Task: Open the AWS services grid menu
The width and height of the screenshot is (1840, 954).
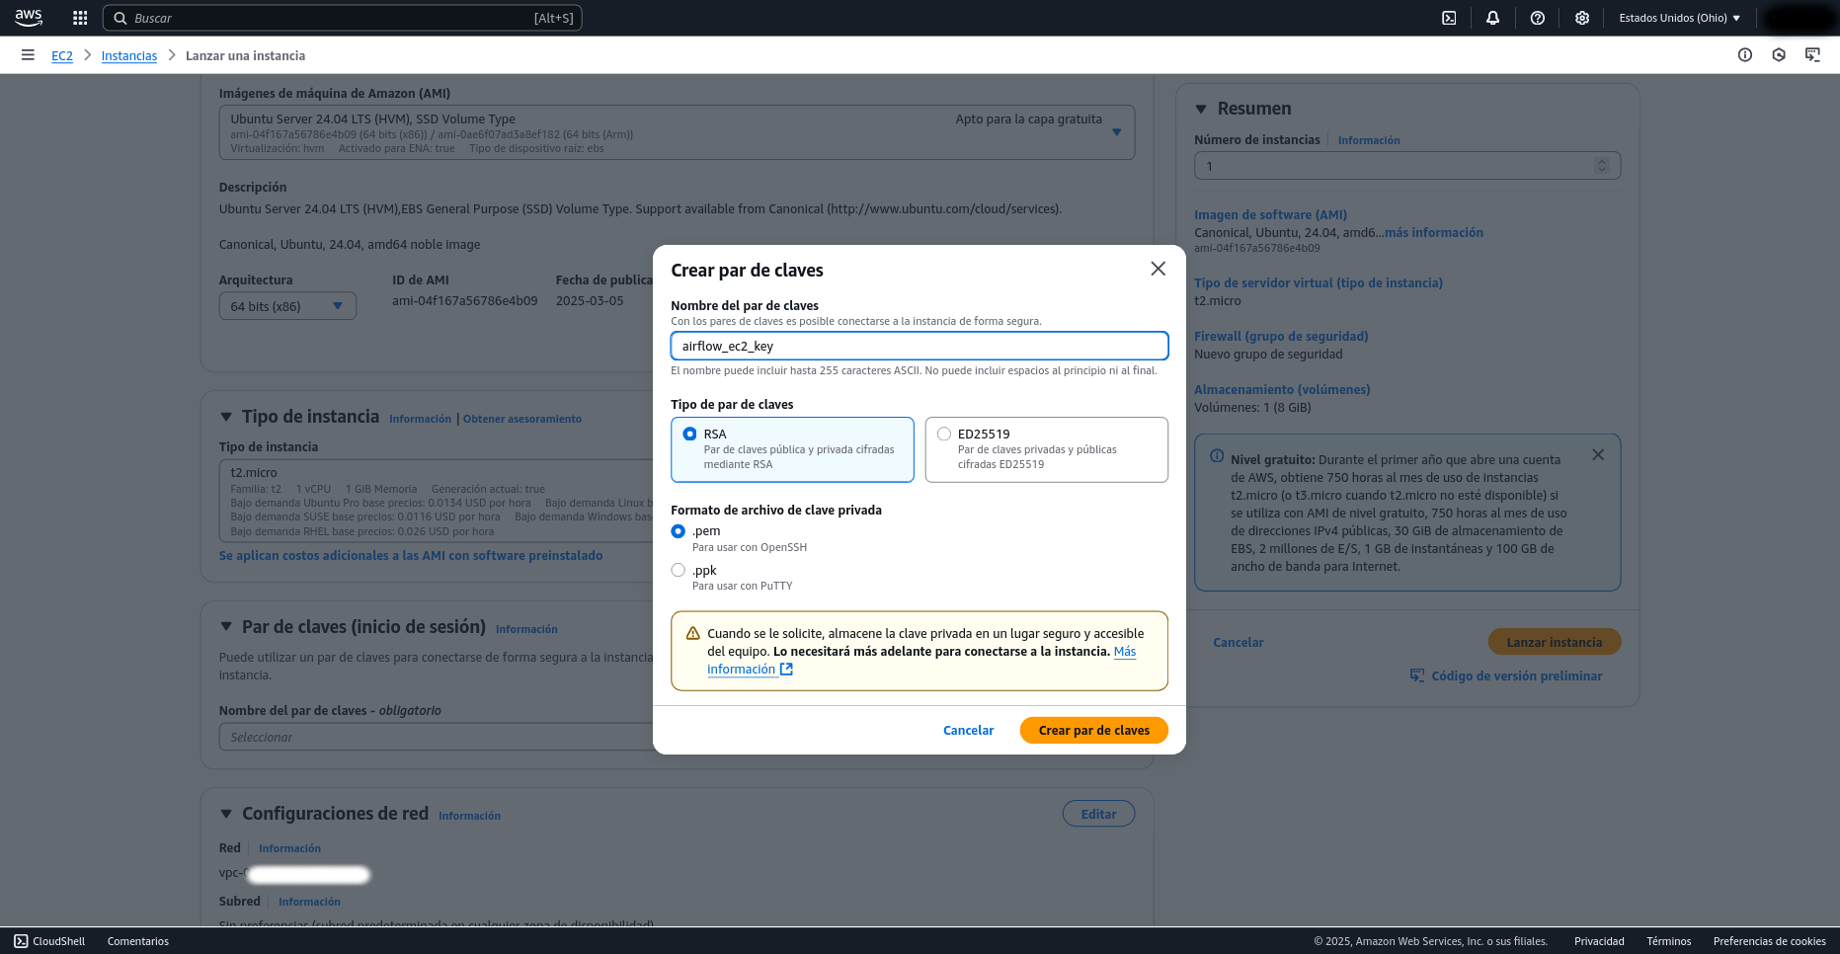Action: (80, 18)
